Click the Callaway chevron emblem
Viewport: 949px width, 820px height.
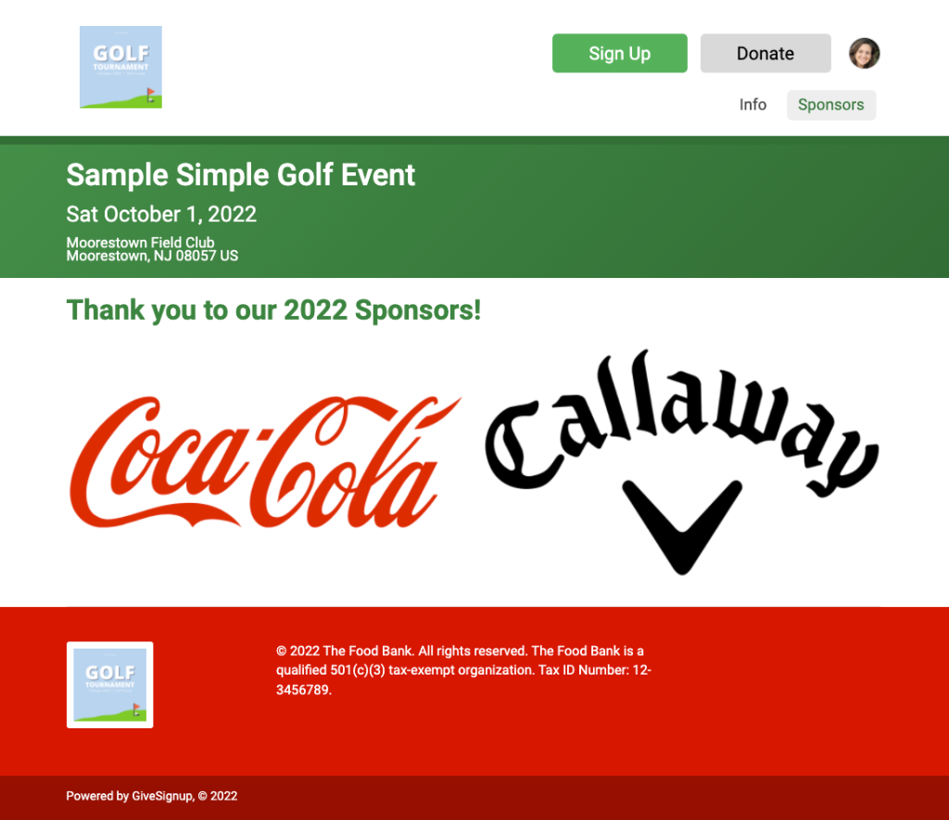coord(682,527)
